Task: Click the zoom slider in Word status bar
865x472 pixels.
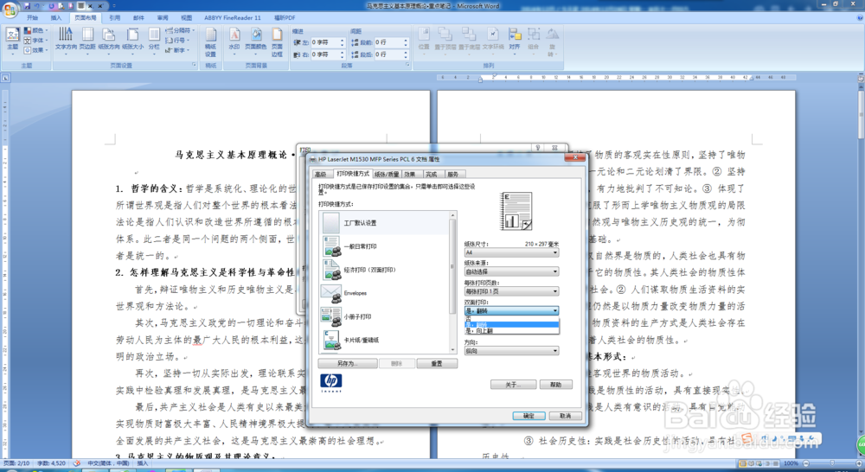Action: [832, 463]
